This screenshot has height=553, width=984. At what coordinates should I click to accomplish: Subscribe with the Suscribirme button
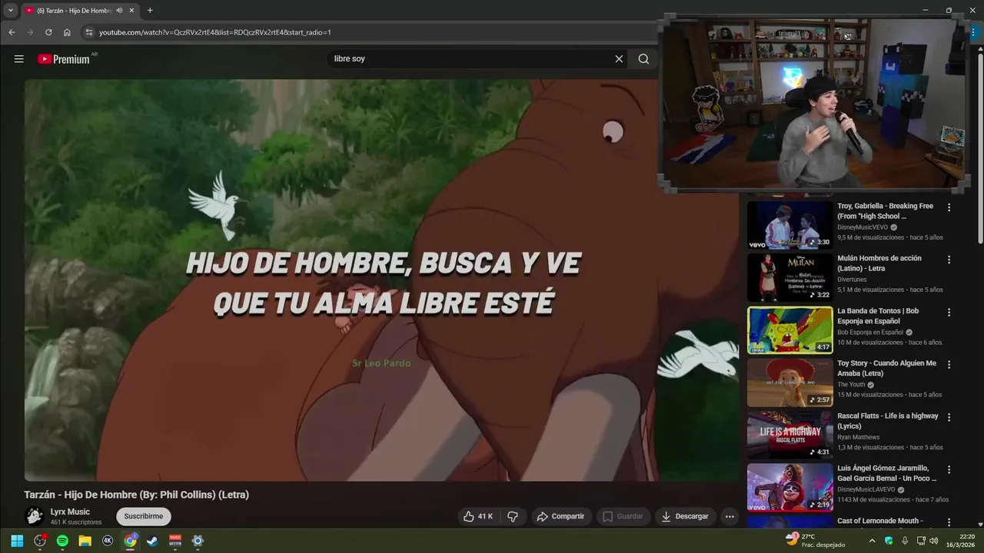tap(144, 516)
